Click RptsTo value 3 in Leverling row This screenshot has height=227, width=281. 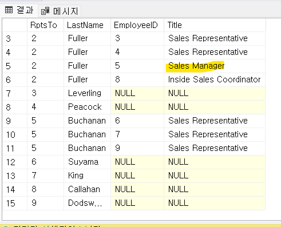(45, 93)
